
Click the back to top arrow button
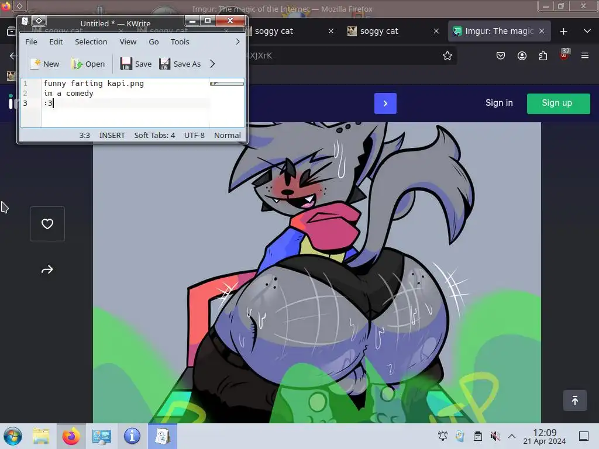(x=575, y=400)
